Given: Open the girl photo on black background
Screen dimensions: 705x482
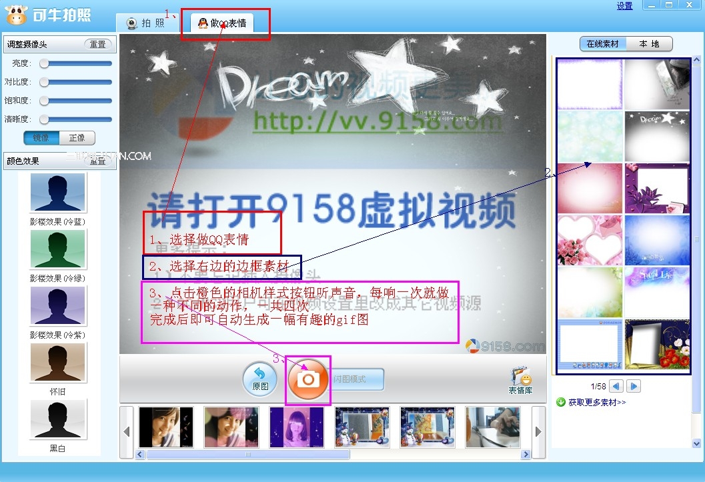Looking at the screenshot, I should tap(166, 427).
